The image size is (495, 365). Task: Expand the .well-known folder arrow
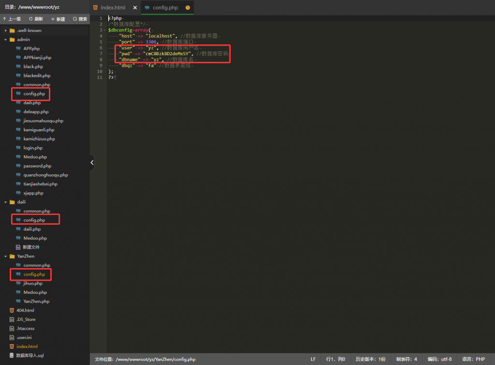click(5, 30)
